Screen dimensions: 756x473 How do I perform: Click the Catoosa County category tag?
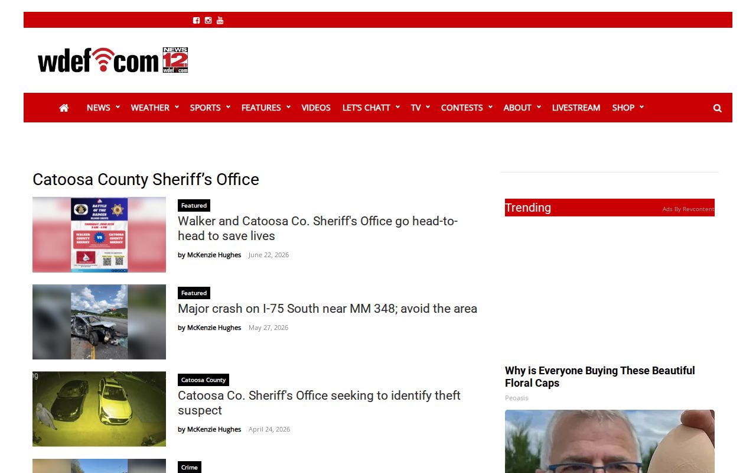pyautogui.click(x=203, y=380)
